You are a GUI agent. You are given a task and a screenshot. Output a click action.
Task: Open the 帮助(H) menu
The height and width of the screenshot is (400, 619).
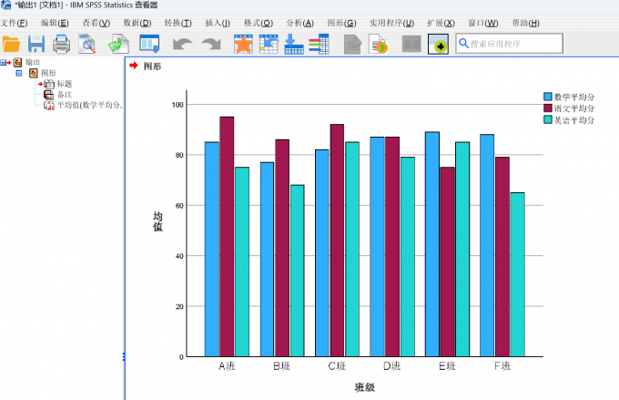point(526,23)
